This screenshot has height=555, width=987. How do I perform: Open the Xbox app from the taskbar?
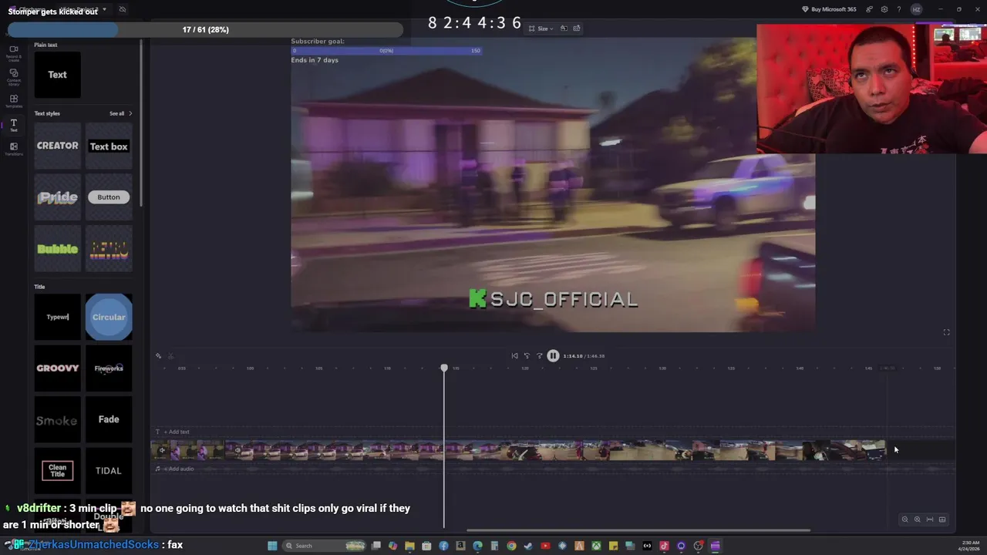[x=596, y=546]
